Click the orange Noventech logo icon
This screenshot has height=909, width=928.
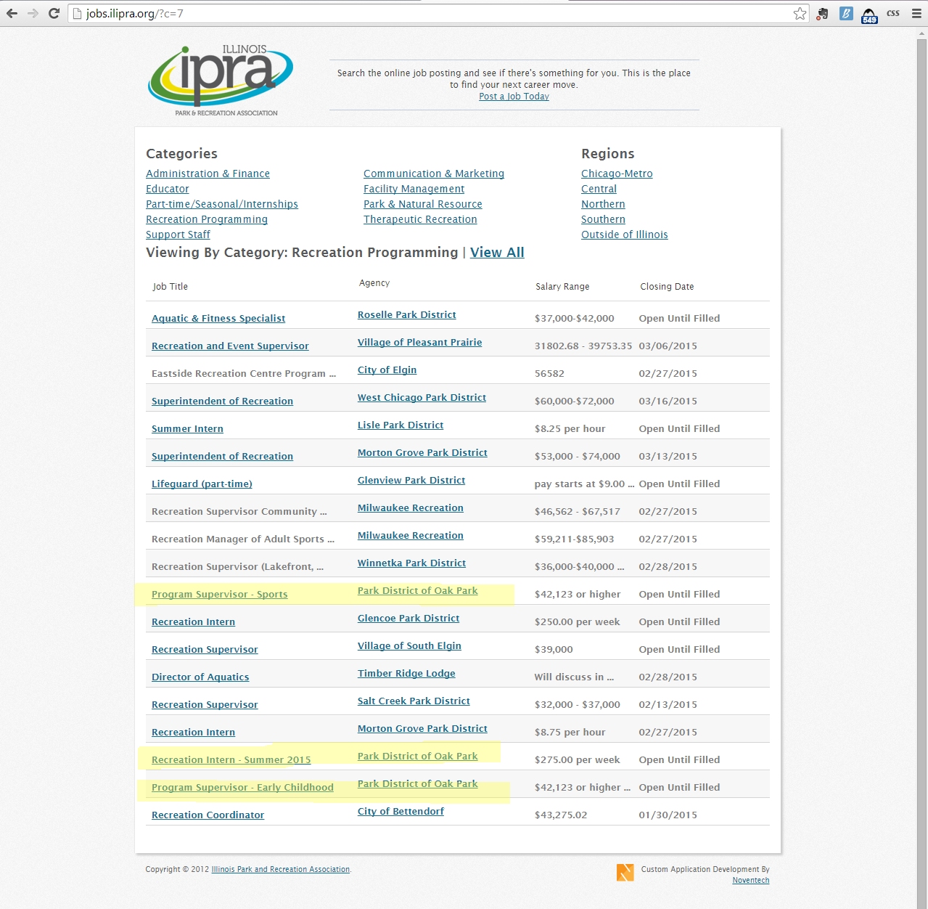(625, 872)
